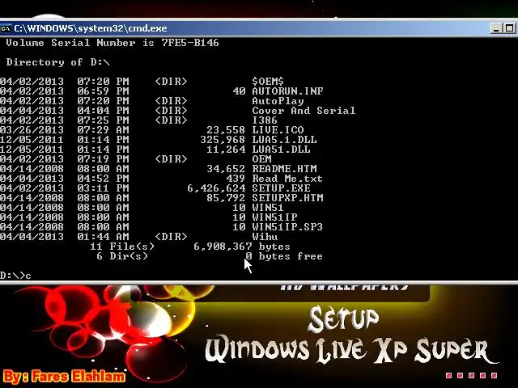Click the LIVE.ICO file name

click(278, 130)
